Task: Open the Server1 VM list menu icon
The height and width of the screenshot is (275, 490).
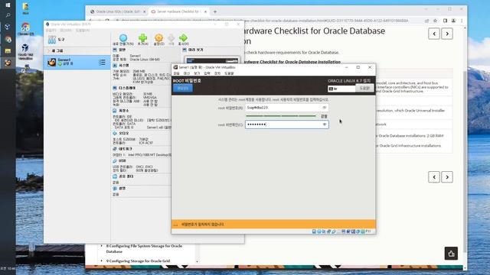Action: (102, 63)
